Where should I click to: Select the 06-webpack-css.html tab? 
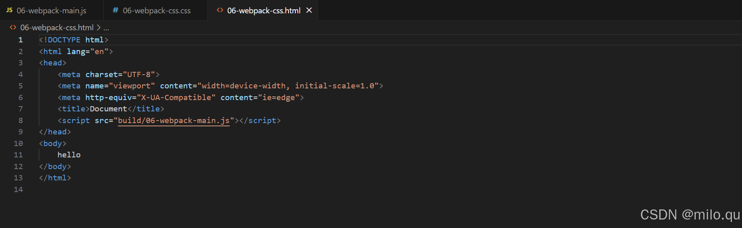point(263,10)
